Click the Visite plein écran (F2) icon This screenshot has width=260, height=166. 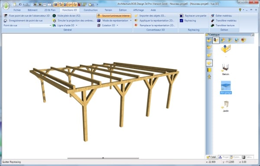pyautogui.click(x=54, y=16)
